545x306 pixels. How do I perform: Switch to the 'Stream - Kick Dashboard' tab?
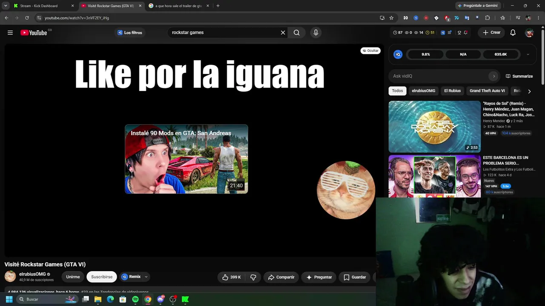[43, 6]
